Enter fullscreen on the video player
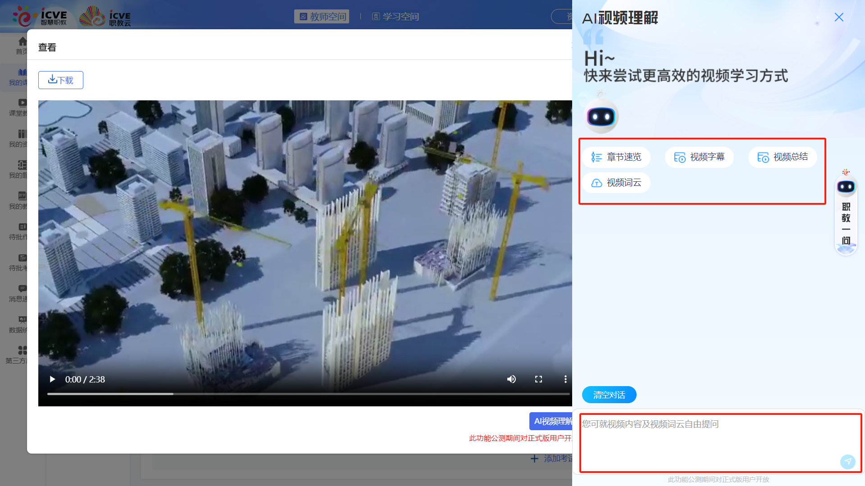The image size is (865, 486). (x=538, y=379)
